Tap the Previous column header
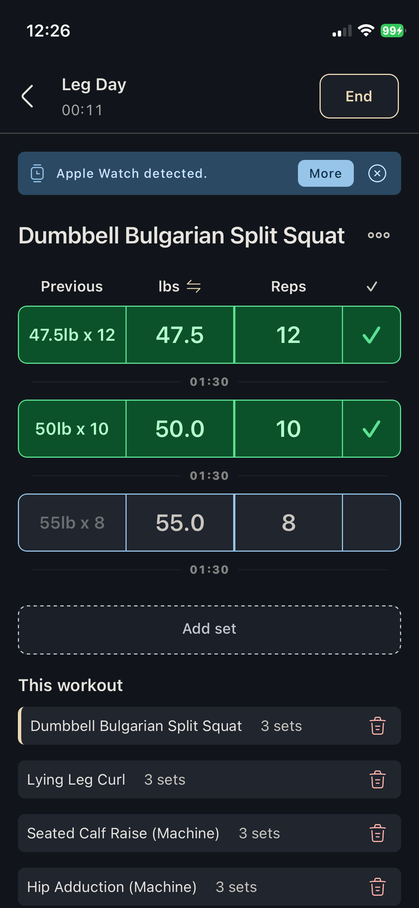Viewport: 419px width, 908px height. [72, 287]
